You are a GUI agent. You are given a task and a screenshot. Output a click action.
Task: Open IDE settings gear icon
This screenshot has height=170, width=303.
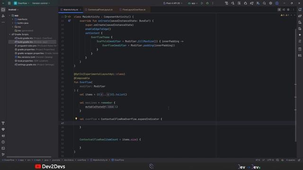(x=270, y=3)
